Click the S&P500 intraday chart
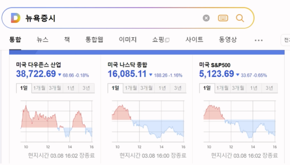Screen dimensions: 290x165 (240, 124)
